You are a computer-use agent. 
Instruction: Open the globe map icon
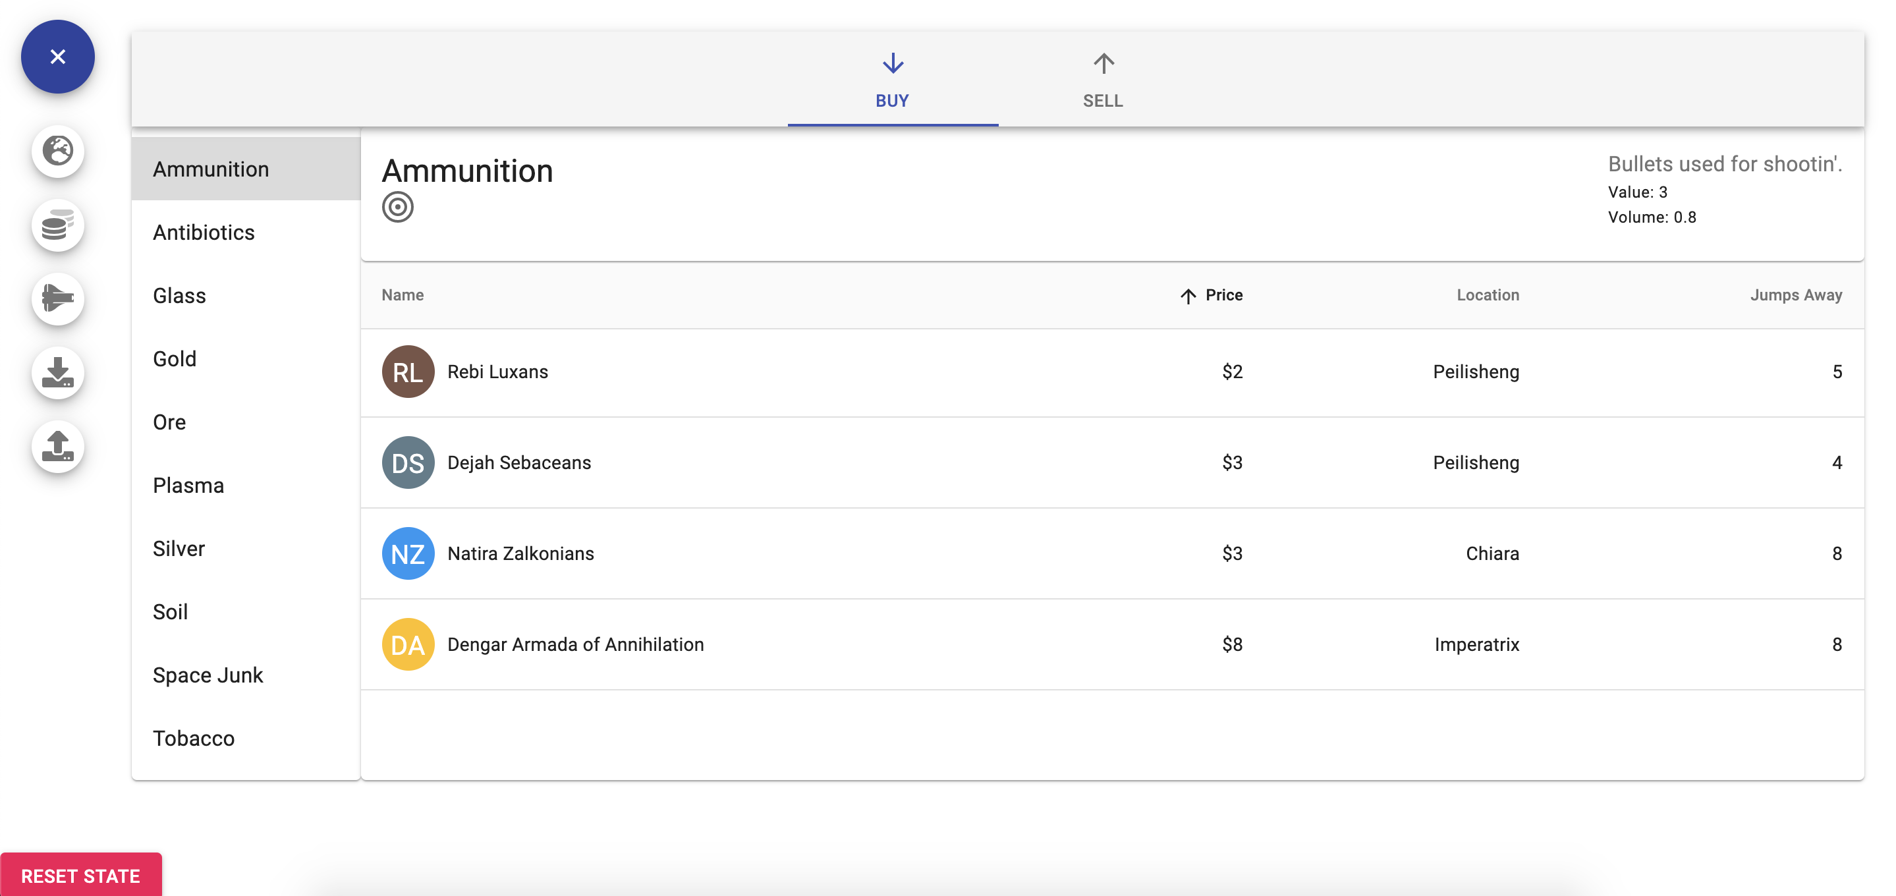[x=57, y=151]
